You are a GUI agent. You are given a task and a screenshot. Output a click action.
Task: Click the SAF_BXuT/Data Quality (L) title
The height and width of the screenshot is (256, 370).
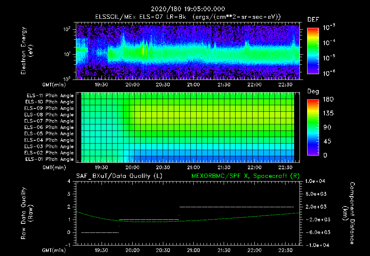(x=119, y=176)
